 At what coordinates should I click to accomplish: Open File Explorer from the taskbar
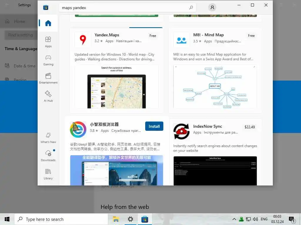pyautogui.click(x=116, y=219)
